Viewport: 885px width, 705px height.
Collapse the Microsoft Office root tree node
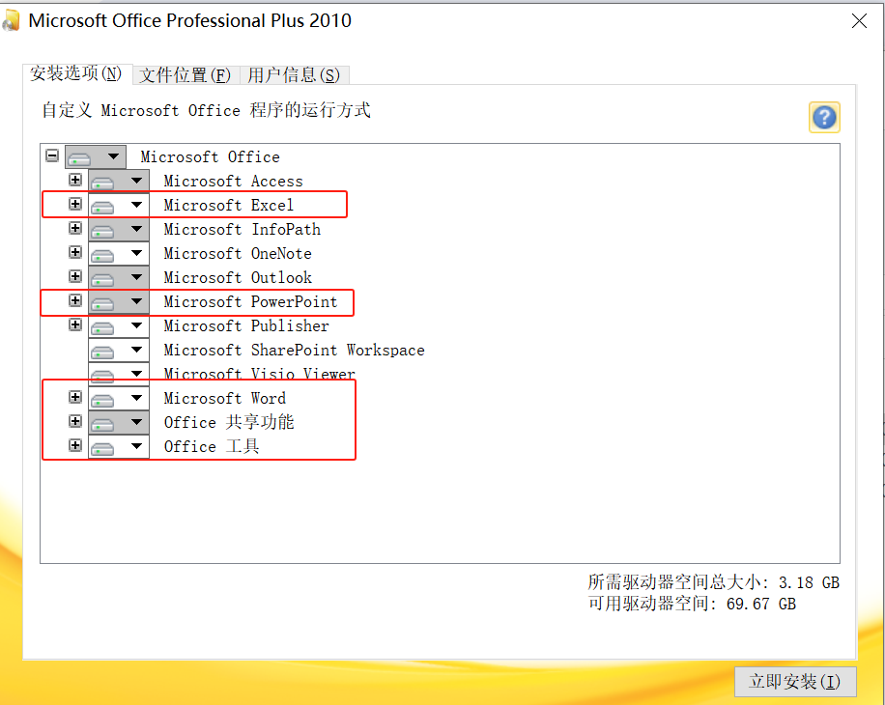(52, 155)
